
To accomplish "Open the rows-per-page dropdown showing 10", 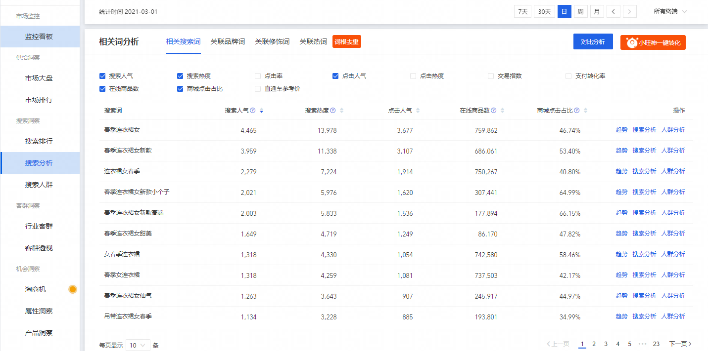I will click(x=138, y=346).
